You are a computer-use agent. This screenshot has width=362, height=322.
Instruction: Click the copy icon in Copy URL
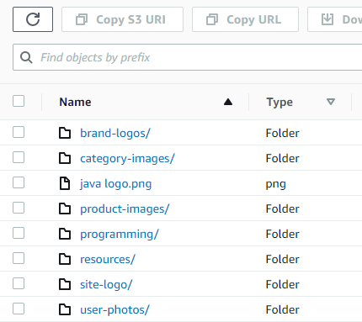(x=212, y=19)
